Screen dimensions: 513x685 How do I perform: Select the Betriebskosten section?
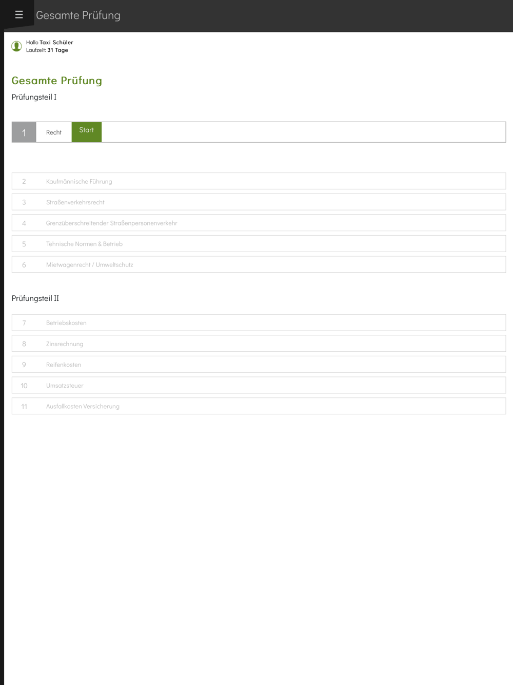259,323
